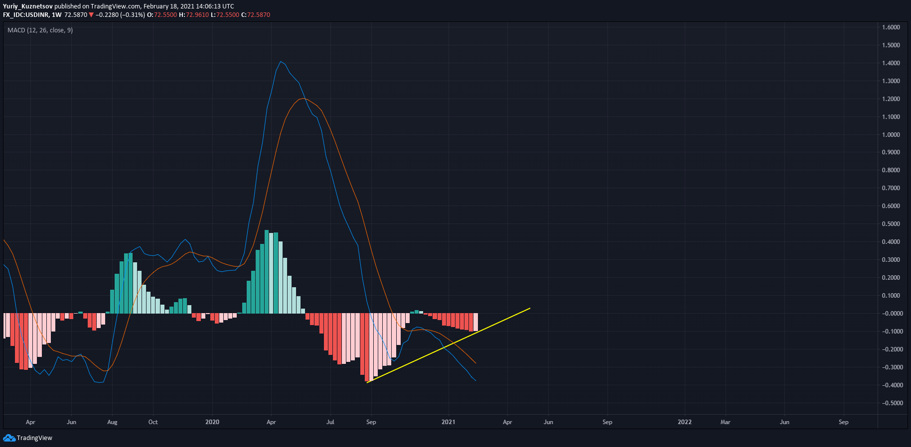Select the open value O:72.5500
Screen dimensions: 911x447
[x=162, y=15]
